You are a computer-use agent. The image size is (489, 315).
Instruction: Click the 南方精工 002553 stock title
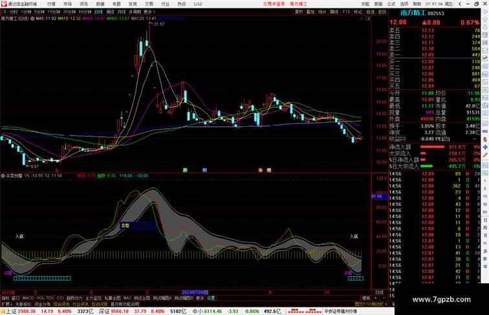click(x=422, y=13)
